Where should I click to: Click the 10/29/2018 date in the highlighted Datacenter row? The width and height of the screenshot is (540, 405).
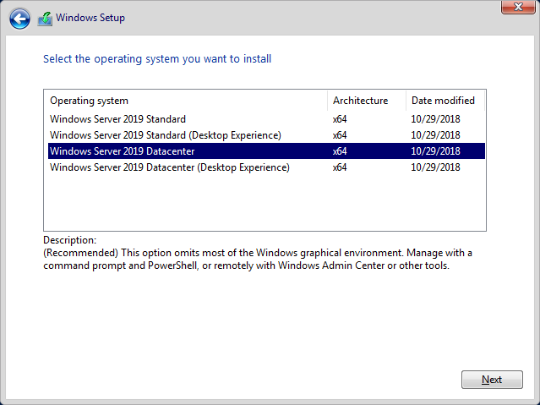[435, 151]
